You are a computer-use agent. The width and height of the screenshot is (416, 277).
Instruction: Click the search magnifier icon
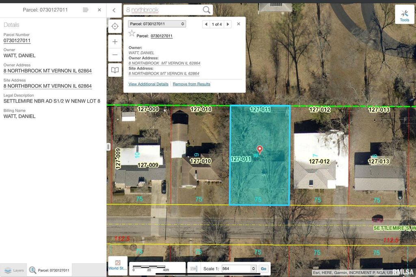pos(206,10)
